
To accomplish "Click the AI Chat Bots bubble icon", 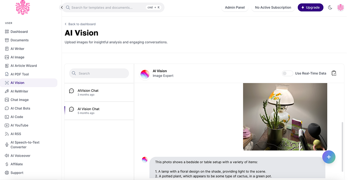I will coord(7,108).
